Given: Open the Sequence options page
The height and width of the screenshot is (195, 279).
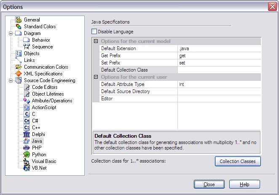Looking at the screenshot, I should [43, 47].
